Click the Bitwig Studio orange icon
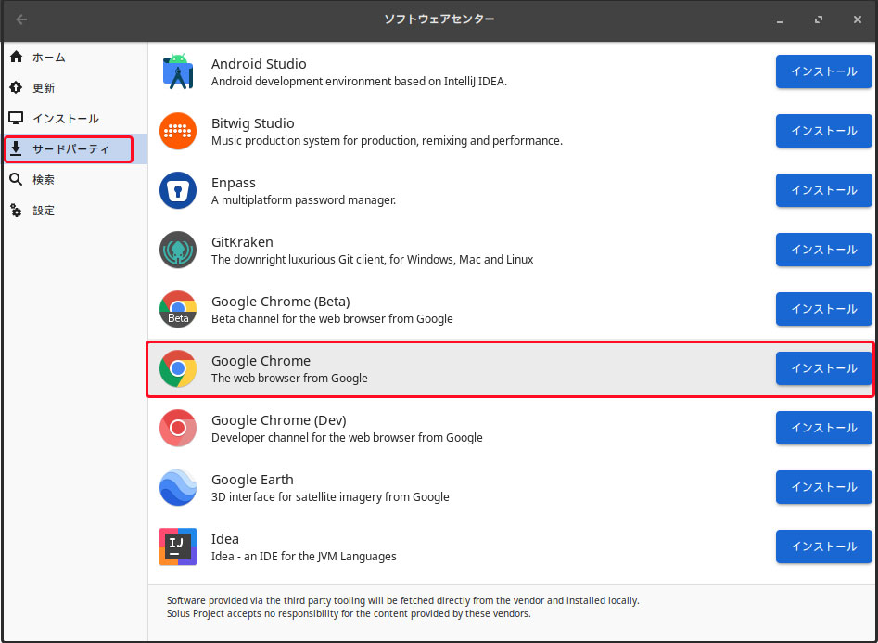 pos(177,131)
